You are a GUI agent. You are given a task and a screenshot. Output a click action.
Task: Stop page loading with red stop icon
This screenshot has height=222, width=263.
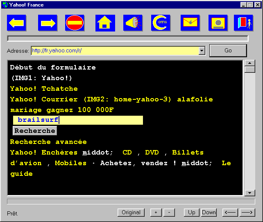75,23
